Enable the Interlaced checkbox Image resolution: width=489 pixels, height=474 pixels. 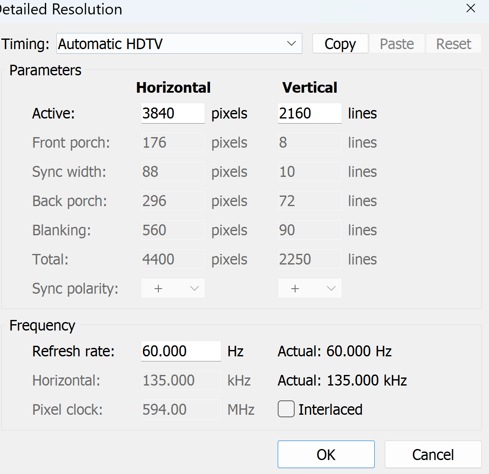tap(286, 409)
